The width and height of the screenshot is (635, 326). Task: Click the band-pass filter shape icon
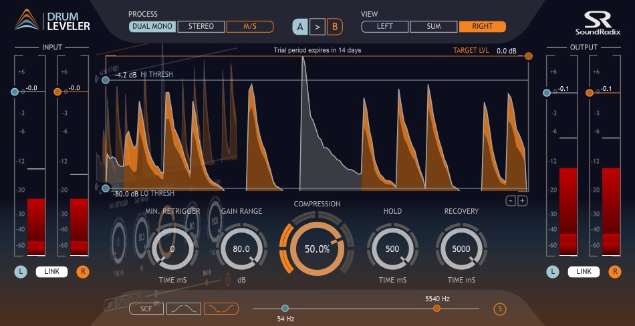pyautogui.click(x=182, y=309)
